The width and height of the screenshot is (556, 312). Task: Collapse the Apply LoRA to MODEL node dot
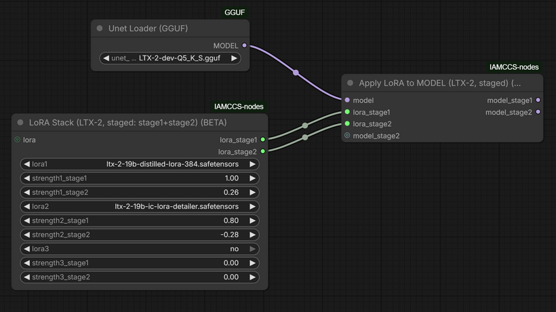[x=350, y=83]
